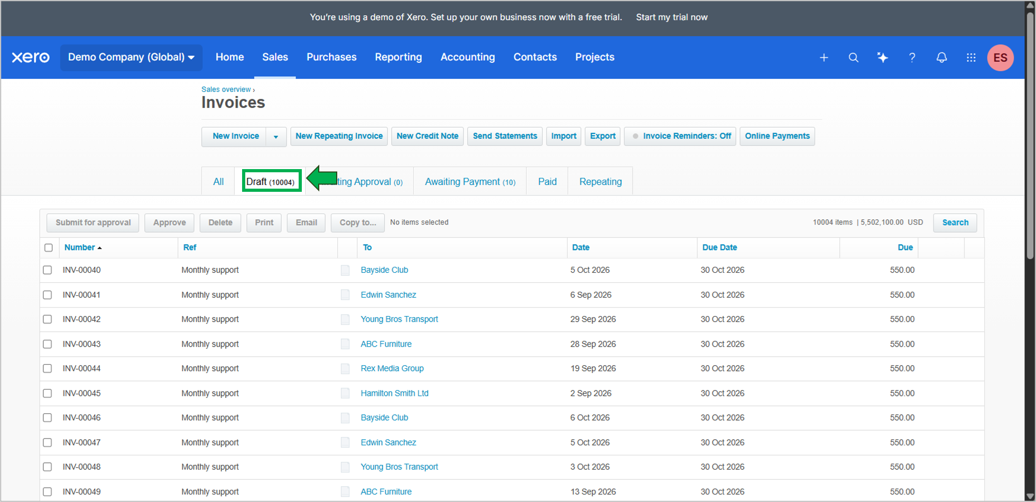Viewport: 1036px width, 502px height.
Task: Open the Rex Media Group contact link
Action: (x=392, y=368)
